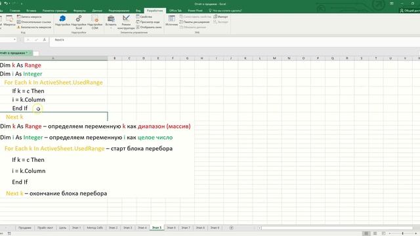Select the Developer (Разработчик) ribbon tab

155,10
